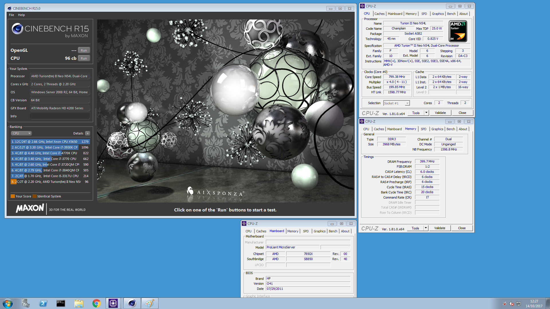Click CPU-Z Memory window title icon
This screenshot has width=550, height=309.
[362, 121]
